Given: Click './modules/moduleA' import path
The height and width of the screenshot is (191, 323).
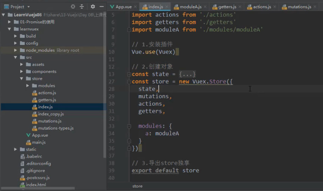Looking at the screenshot, I should tap(231, 29).
